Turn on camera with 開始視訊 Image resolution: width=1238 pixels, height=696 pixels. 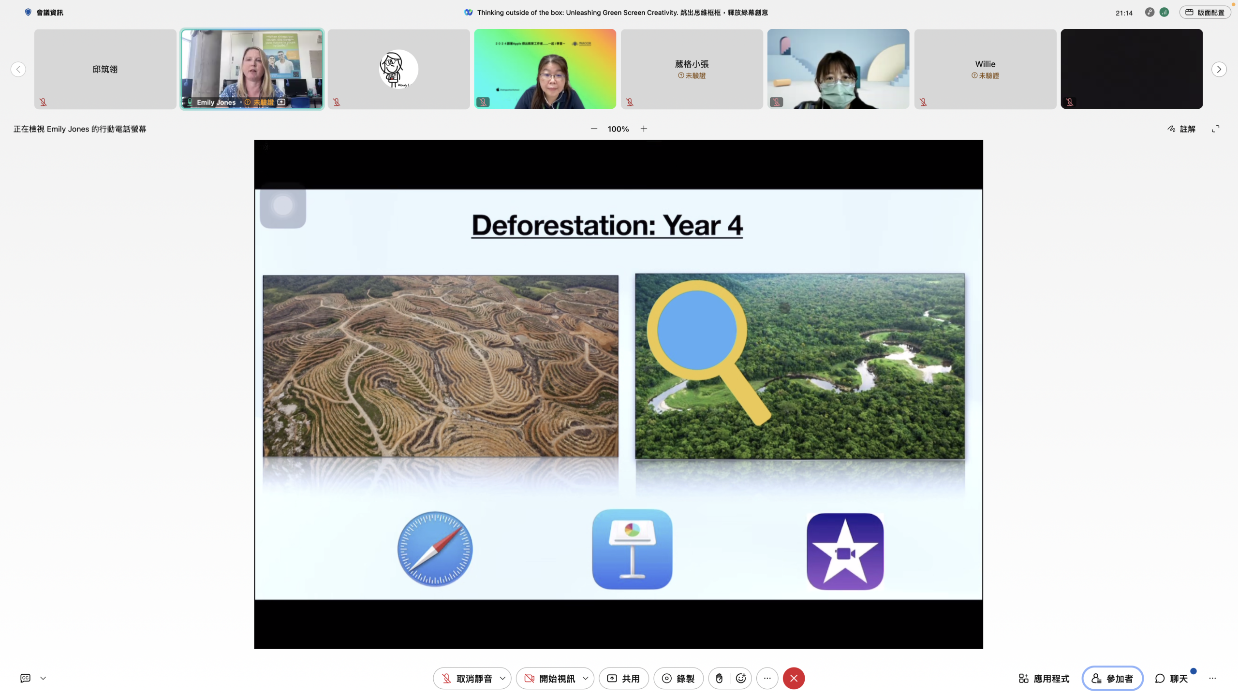coord(549,678)
